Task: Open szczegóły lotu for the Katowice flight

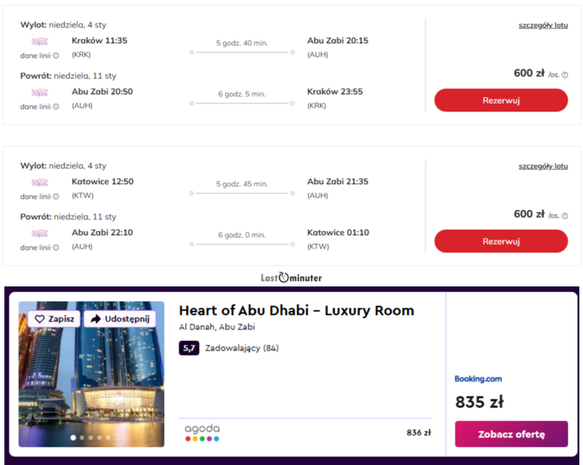Action: (543, 166)
